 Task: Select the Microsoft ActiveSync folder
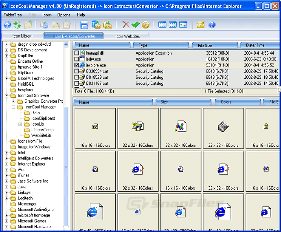tap(36, 210)
